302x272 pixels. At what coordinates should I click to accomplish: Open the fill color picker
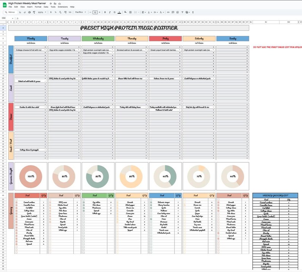click(126, 12)
